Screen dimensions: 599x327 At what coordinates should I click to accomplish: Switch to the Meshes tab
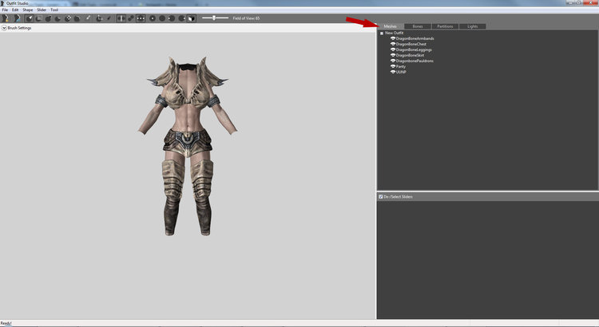pyautogui.click(x=390, y=26)
